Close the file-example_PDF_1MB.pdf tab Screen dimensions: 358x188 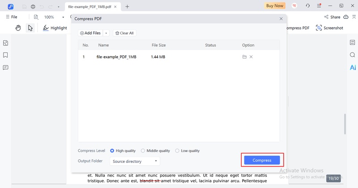pos(115,7)
